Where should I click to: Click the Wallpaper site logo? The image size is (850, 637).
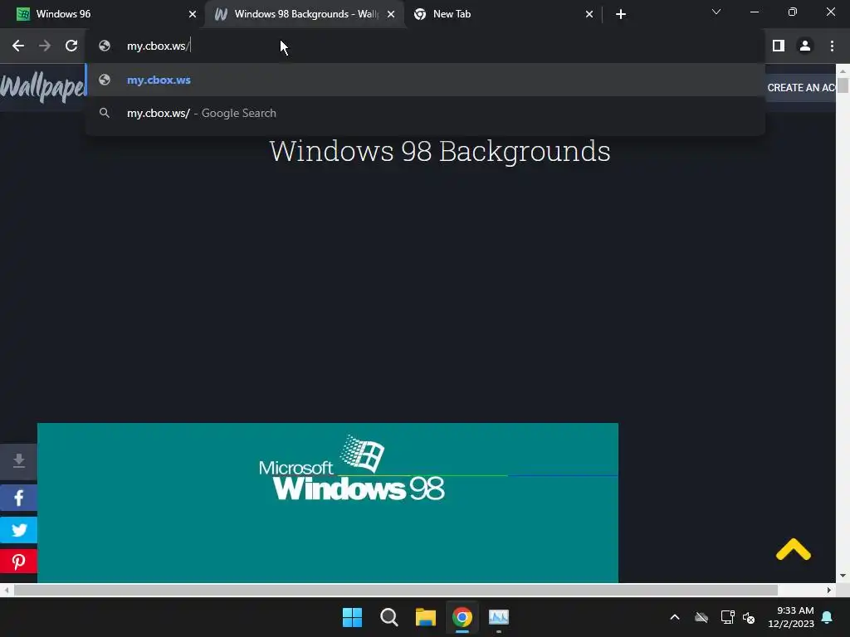pyautogui.click(x=43, y=86)
